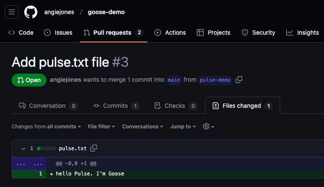
Task: Click the added line "hello Pulse. I'm Goose"
Action: click(90, 174)
